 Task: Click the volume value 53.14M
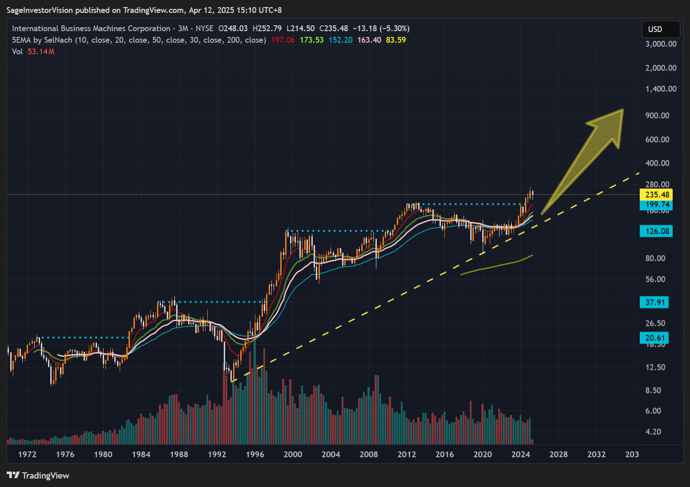tap(41, 52)
